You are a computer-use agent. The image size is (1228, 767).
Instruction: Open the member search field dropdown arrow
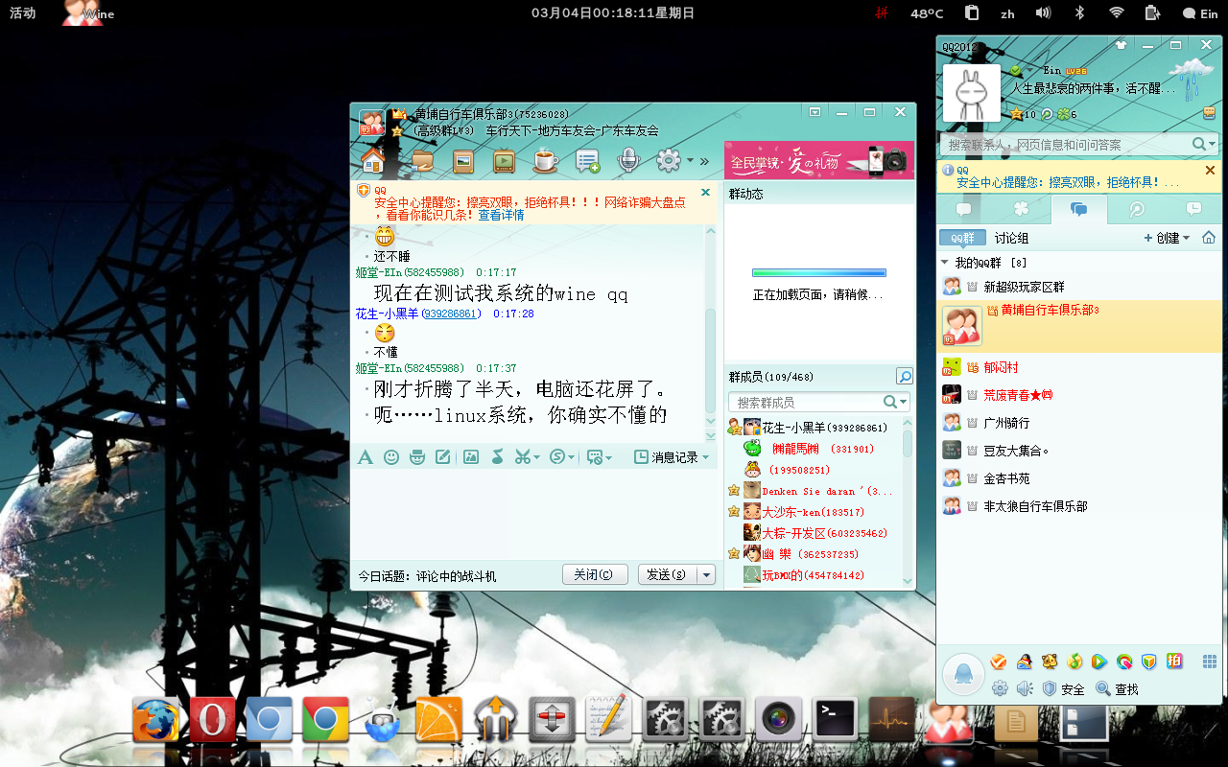[x=904, y=403]
